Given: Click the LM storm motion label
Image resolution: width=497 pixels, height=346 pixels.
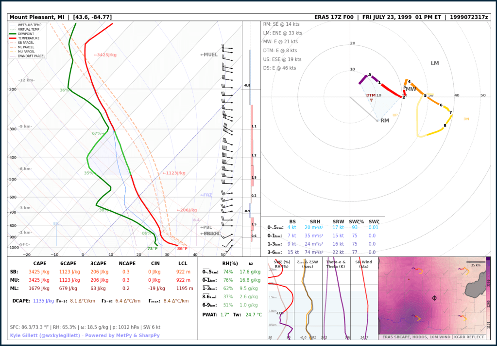Looking at the screenshot, I should 435,64.
